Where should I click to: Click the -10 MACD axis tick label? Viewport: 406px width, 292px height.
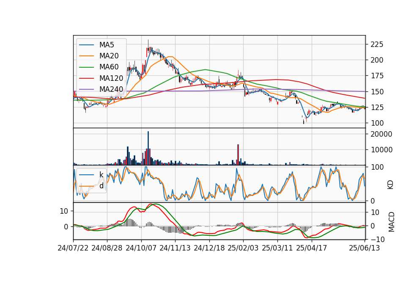pos(378,240)
